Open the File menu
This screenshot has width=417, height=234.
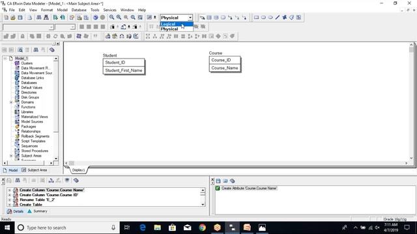(12, 10)
